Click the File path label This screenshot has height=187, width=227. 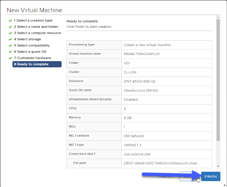(80, 163)
